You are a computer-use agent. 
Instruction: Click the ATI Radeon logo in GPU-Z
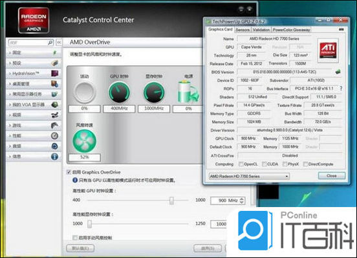pyautogui.click(x=328, y=50)
